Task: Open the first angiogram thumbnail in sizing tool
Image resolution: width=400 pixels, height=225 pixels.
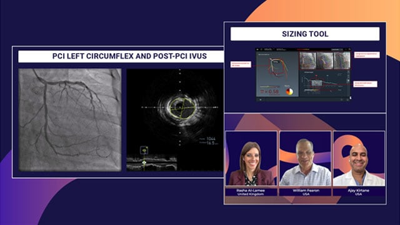Action: point(307,61)
